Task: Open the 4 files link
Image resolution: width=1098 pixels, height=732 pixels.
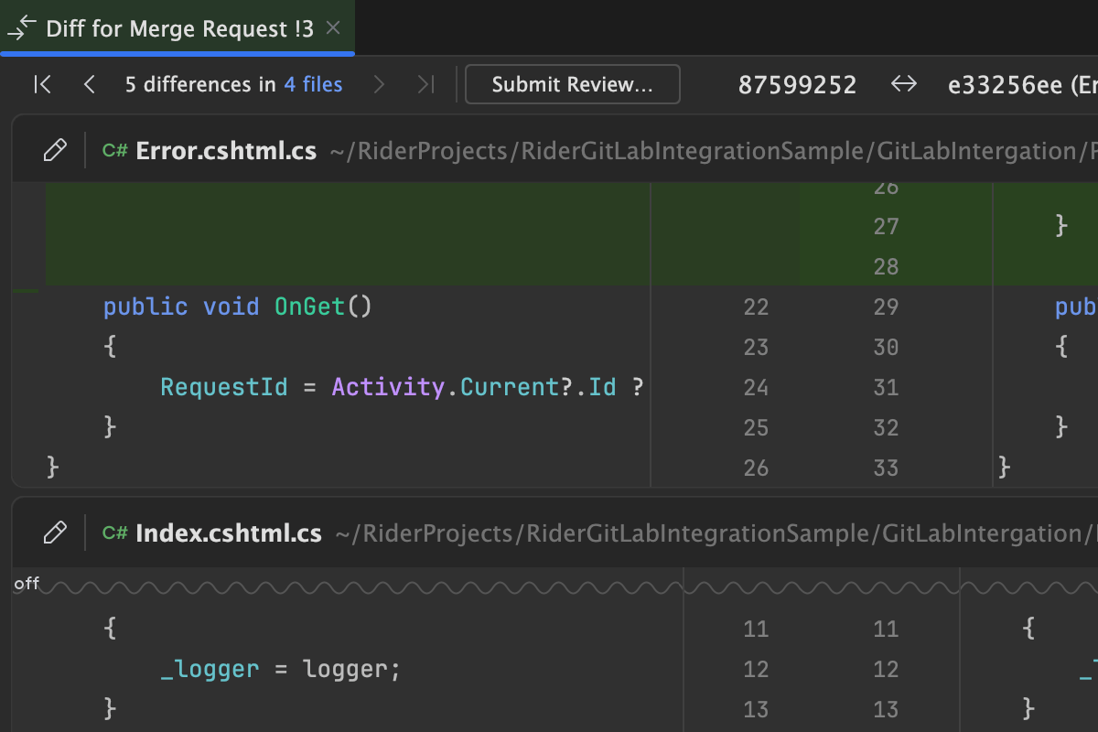Action: [x=313, y=84]
